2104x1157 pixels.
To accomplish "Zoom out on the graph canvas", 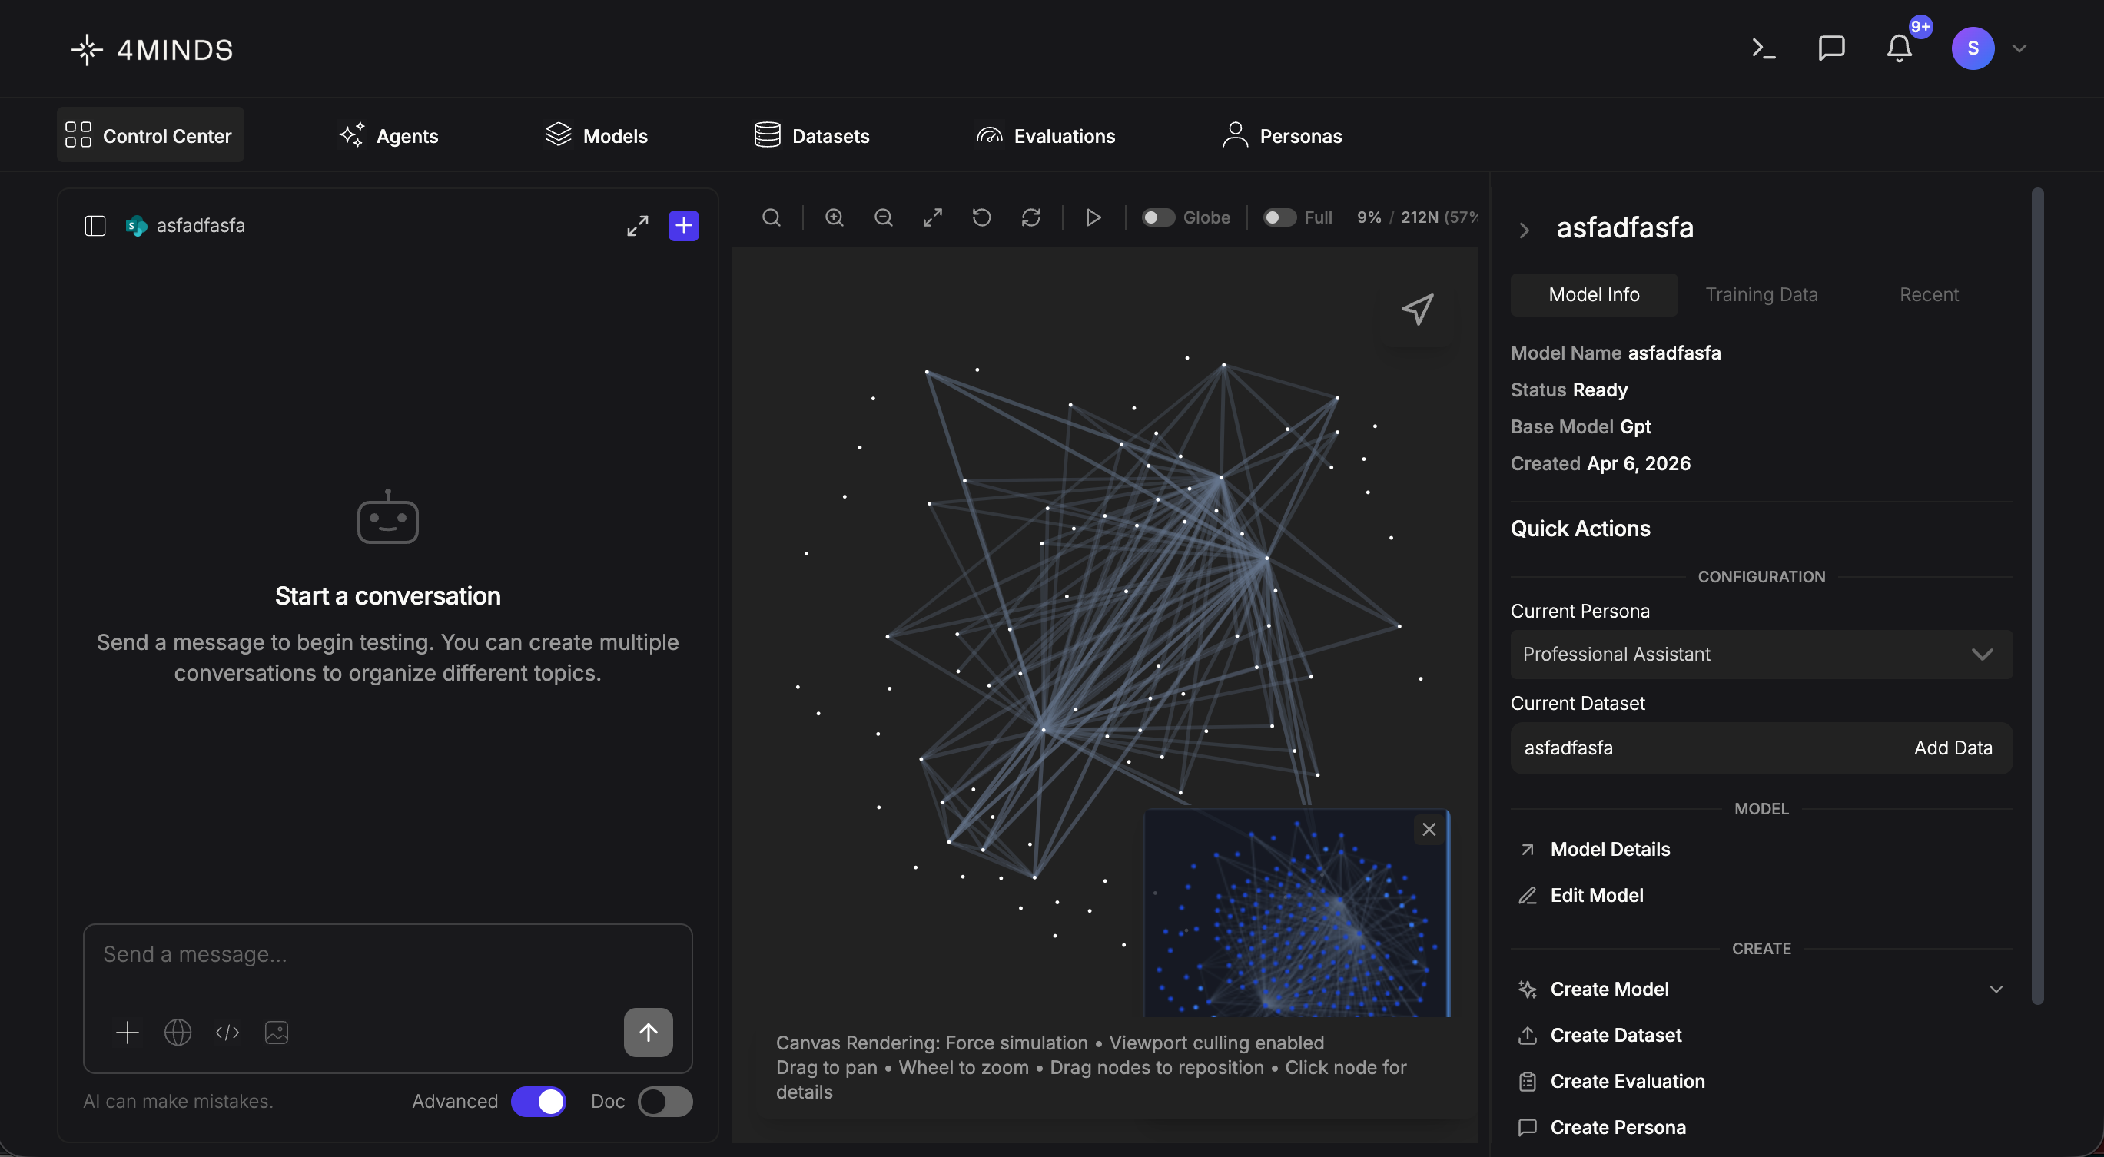I will point(883,217).
